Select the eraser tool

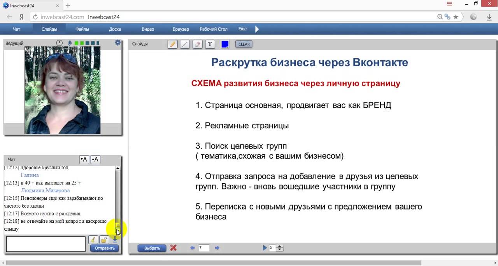[x=197, y=44]
